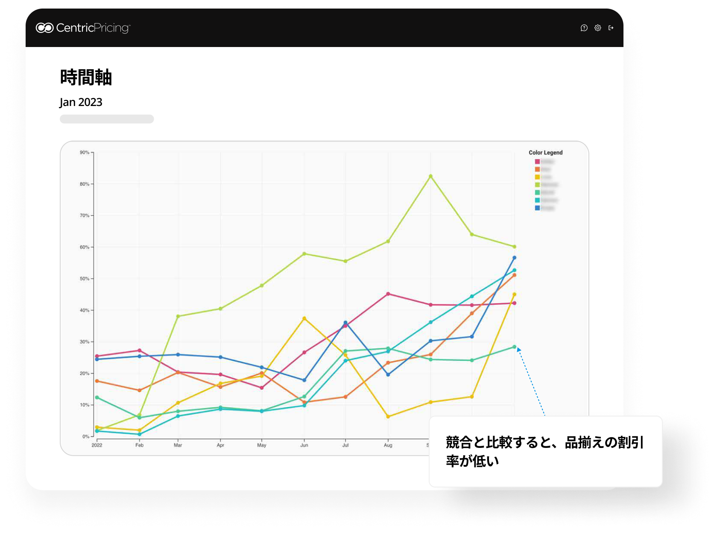Click the 'Feb' x-axis label

(x=139, y=445)
